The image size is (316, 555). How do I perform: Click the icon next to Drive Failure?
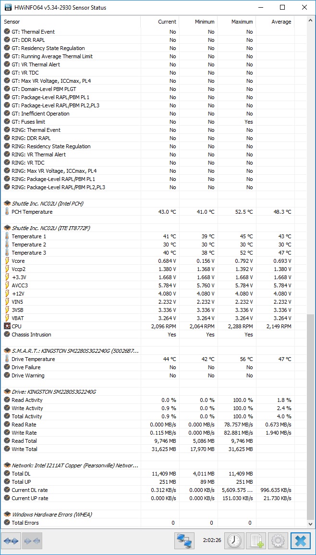point(7,367)
